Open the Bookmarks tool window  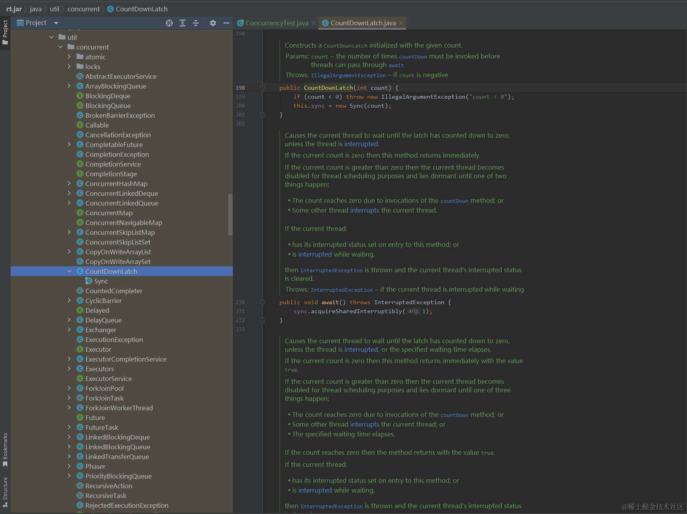[x=5, y=449]
